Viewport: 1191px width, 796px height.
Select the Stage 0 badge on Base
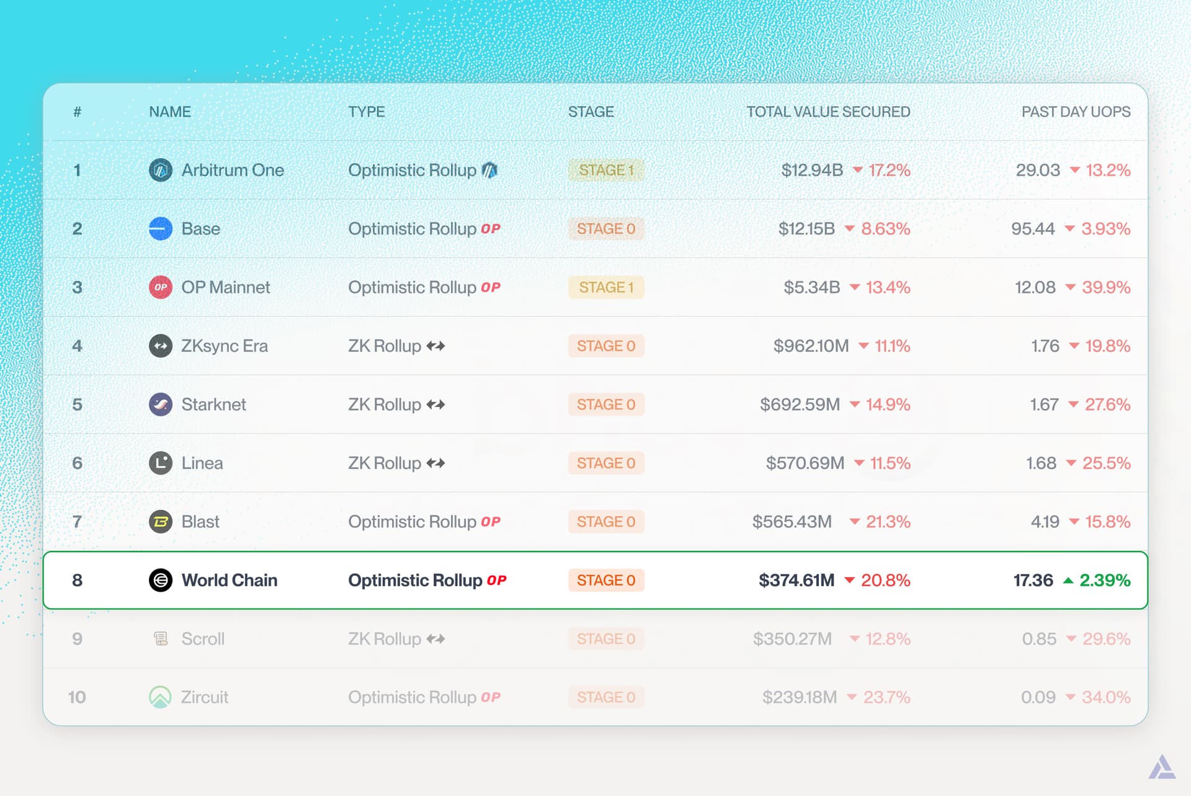pyautogui.click(x=607, y=228)
